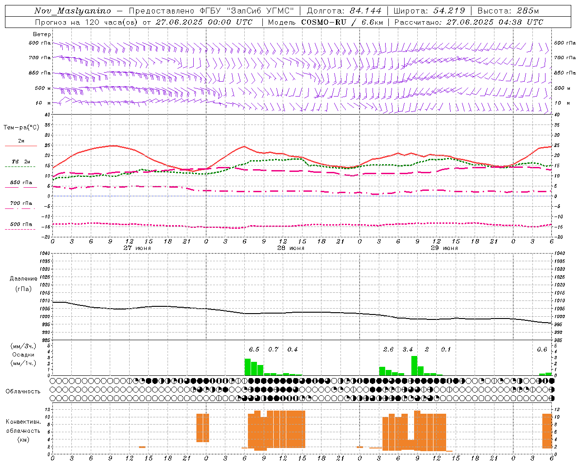
Task: Click the Давление panel label
Action: 23,279
